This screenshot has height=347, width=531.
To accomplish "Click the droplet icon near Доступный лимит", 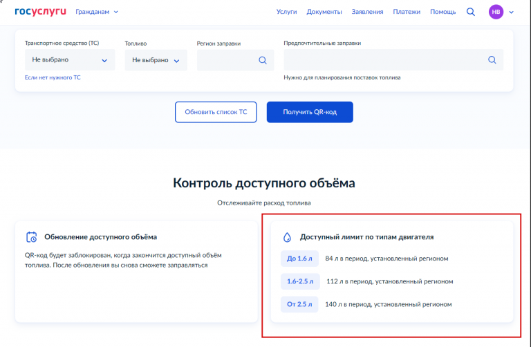I will (287, 237).
